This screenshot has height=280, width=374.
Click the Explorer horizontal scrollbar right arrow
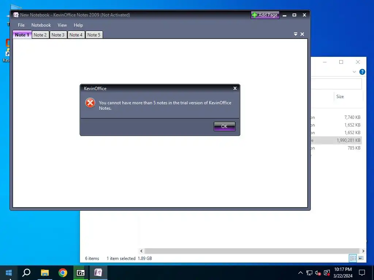coord(363,251)
